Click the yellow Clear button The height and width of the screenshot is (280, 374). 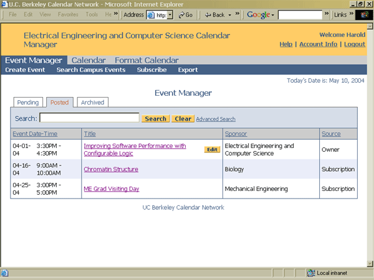(x=183, y=119)
